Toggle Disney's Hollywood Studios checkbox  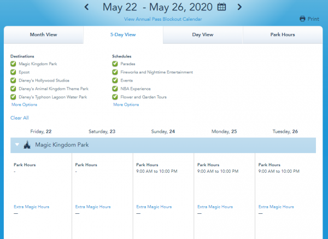[13, 80]
